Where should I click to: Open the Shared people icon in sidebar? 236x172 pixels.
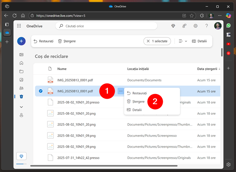[21, 88]
